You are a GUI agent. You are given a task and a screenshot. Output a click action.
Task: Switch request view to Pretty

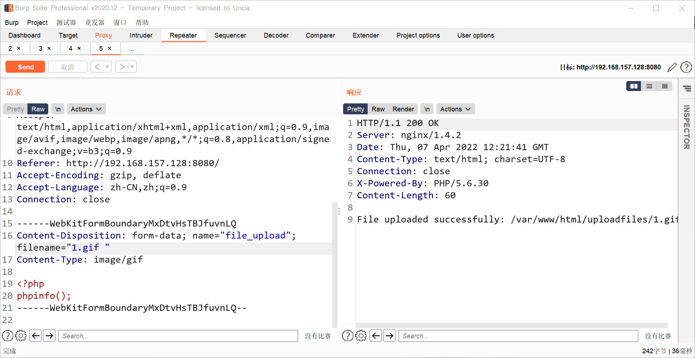pyautogui.click(x=15, y=109)
